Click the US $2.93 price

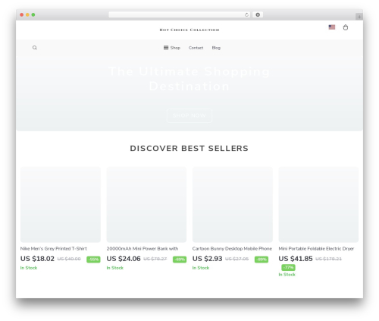(x=207, y=259)
